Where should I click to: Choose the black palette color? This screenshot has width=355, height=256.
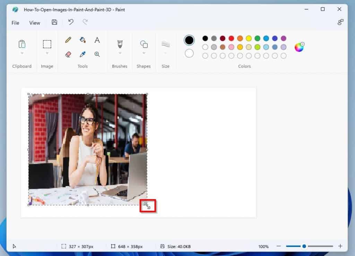point(205,38)
